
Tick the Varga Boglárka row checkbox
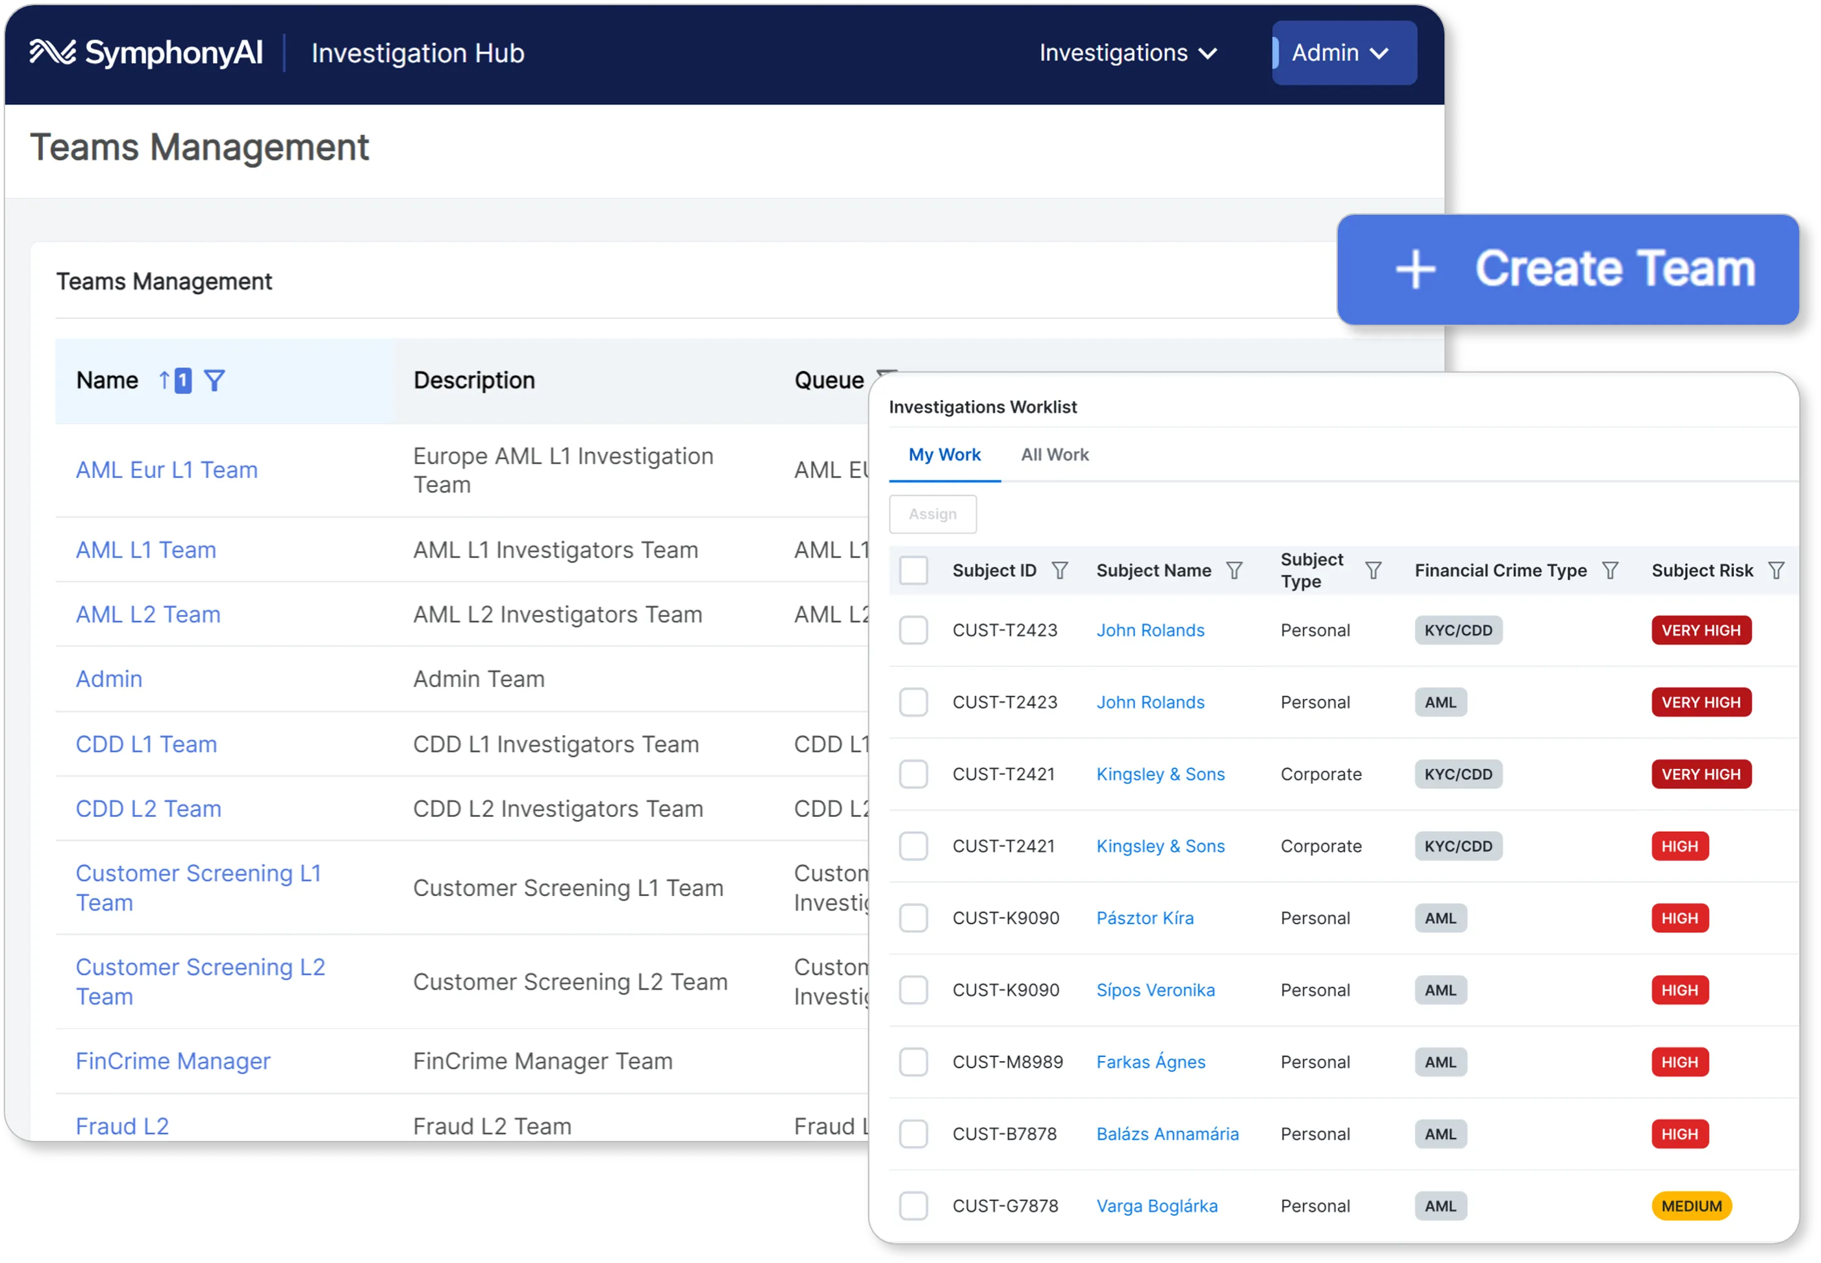[x=913, y=1207]
